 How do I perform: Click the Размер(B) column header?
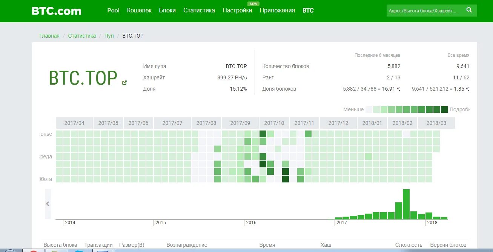[x=132, y=245]
